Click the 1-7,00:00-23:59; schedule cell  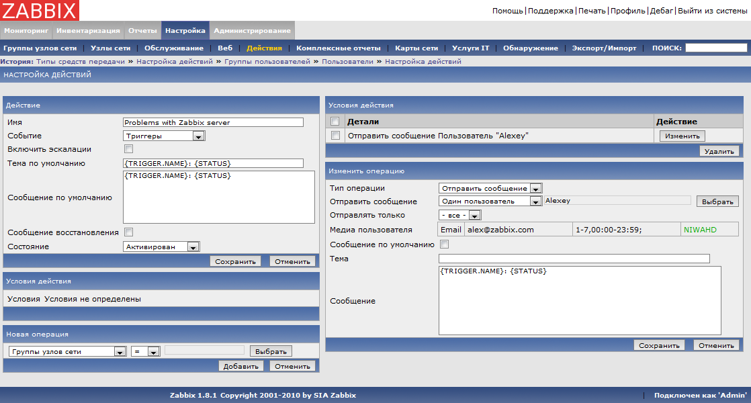[627, 230]
